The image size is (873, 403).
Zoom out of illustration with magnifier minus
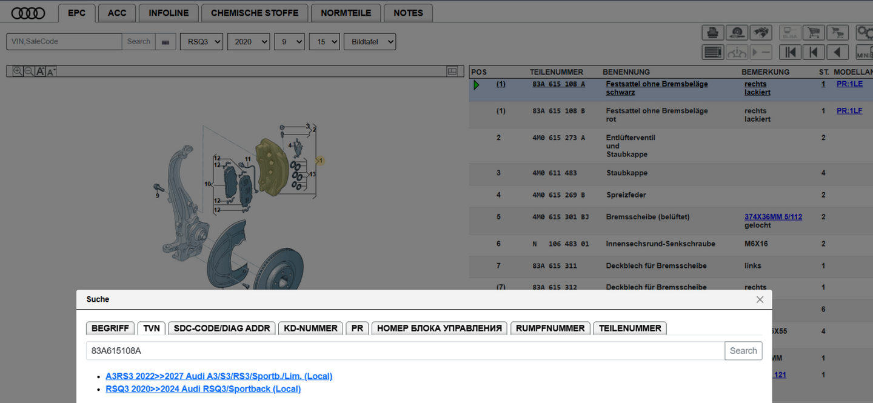(28, 72)
